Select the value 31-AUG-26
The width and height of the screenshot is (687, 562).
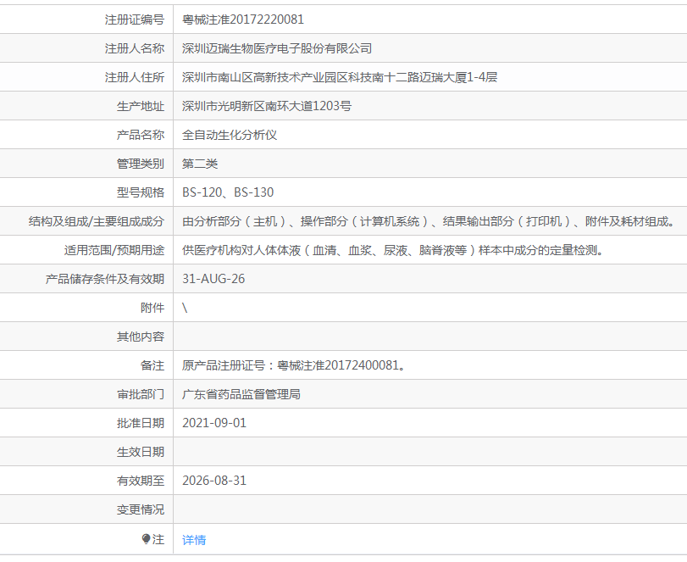(x=213, y=279)
